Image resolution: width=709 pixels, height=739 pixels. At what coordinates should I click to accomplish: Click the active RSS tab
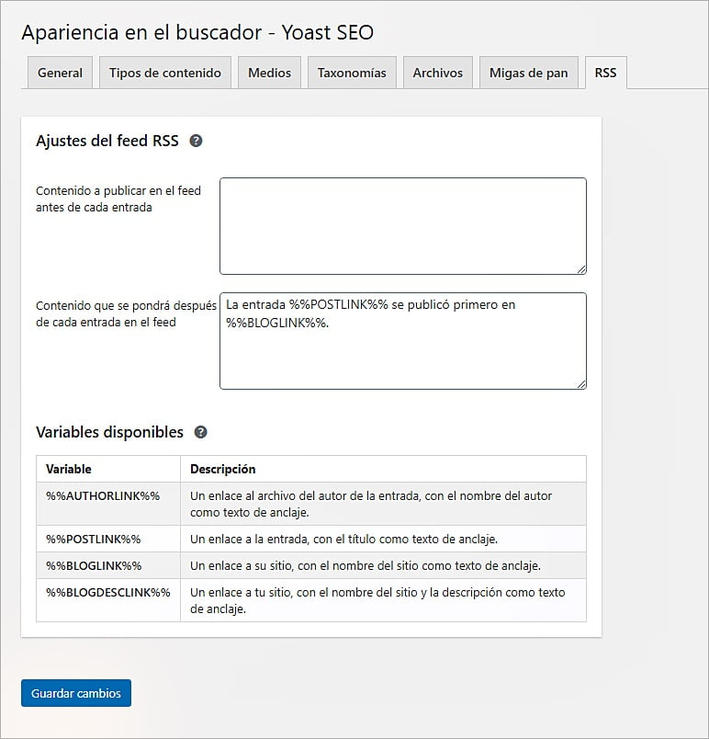pos(605,74)
